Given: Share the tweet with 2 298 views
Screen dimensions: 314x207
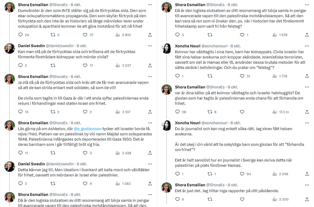Looking at the screenshot, I should pyautogui.click(x=307, y=174).
